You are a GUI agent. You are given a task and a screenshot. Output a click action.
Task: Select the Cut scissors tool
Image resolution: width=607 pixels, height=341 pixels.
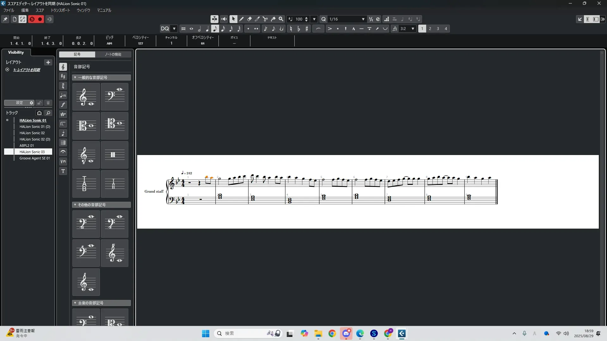pyautogui.click(x=265, y=19)
